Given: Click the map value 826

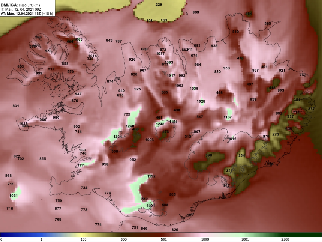Looking at the screenshot, I should (175, 230).
